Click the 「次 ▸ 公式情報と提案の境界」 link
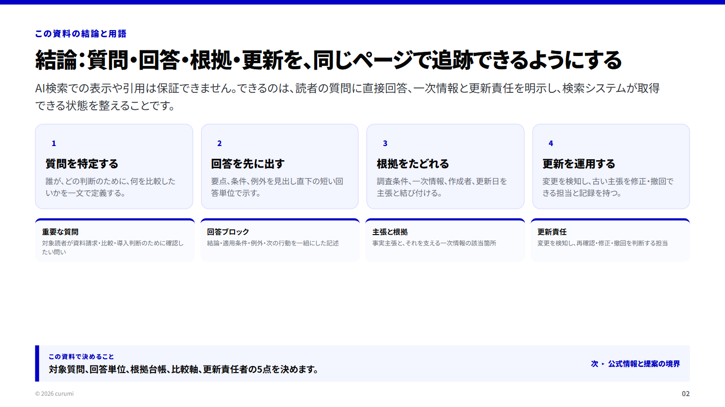725x407 pixels. (x=635, y=364)
